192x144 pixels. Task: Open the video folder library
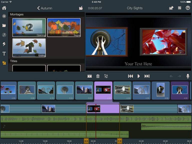[x=4, y=25]
